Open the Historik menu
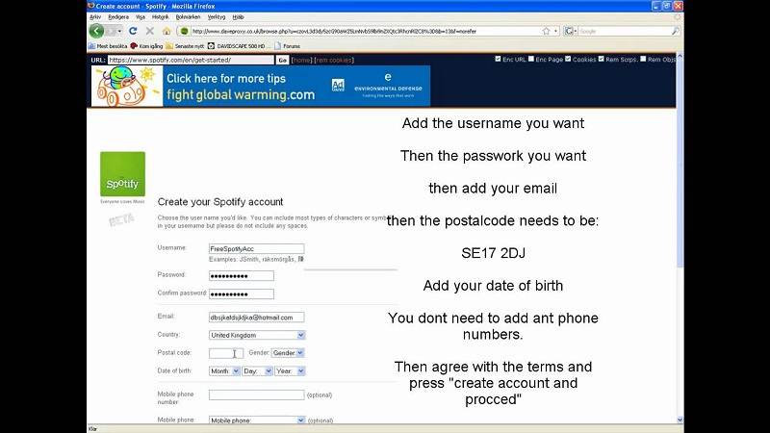This screenshot has height=433, width=770. point(160,16)
